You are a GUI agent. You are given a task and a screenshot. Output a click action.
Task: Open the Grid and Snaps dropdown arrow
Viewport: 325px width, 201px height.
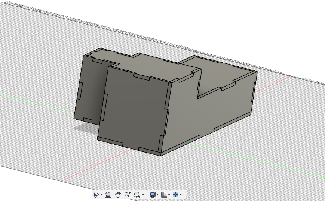[x=169, y=195]
